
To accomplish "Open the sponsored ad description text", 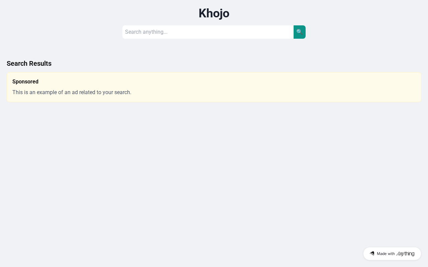I will point(72,92).
